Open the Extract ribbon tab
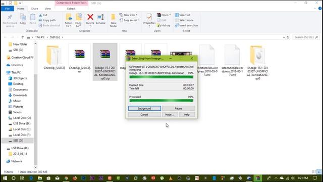The image size is (323, 182). (x=71, y=9)
